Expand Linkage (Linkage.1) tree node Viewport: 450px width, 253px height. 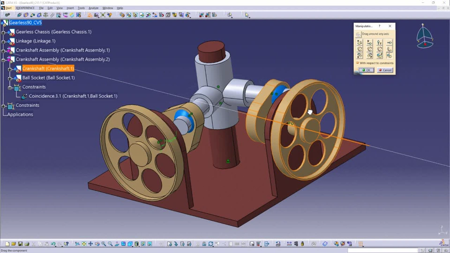(x=3, y=42)
